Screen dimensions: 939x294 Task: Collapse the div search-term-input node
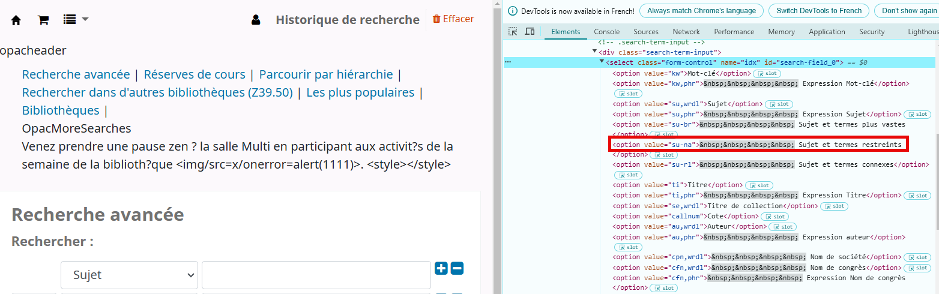pos(595,52)
